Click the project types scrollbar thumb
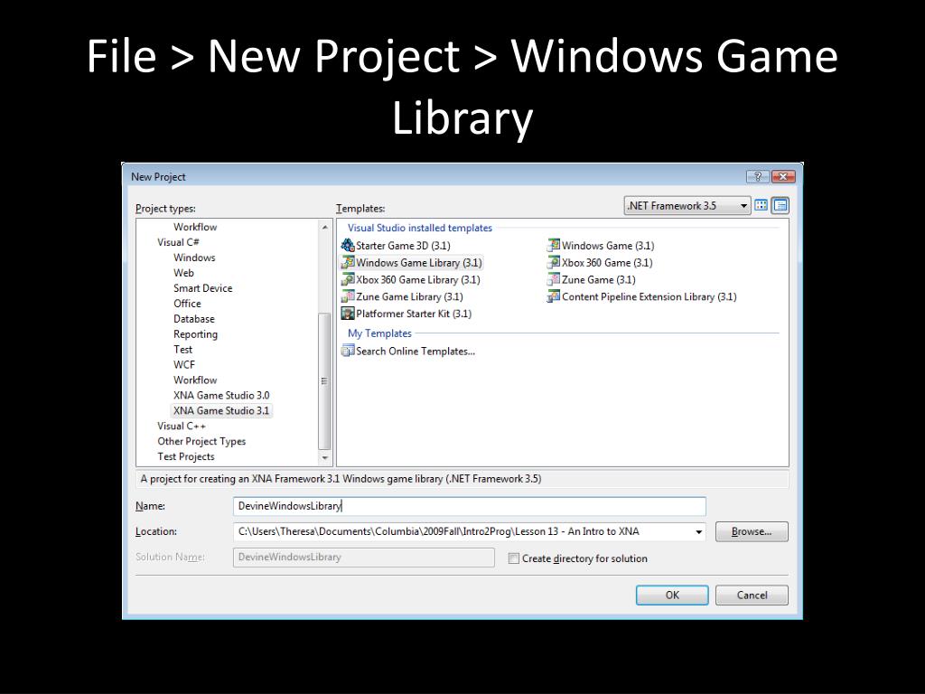 click(x=324, y=381)
